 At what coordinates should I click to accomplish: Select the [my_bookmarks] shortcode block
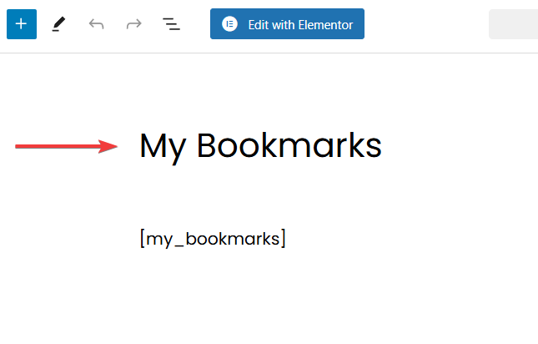[213, 239]
